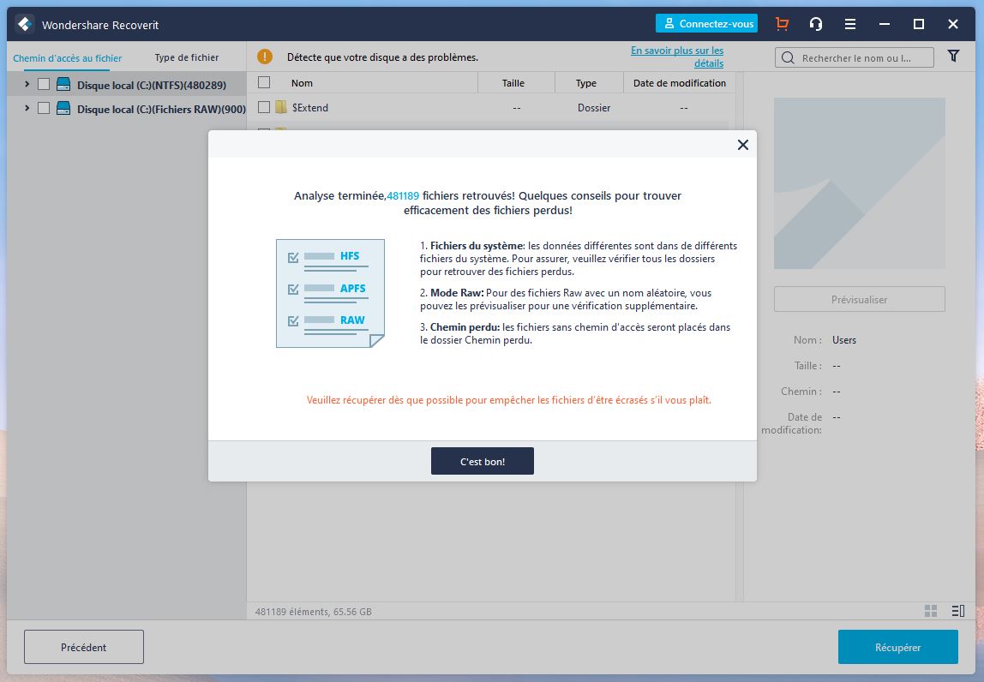
Task: Click the filter funnel icon
Action: click(953, 57)
